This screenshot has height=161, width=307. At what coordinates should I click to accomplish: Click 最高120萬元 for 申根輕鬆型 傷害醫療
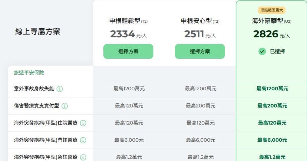point(129,106)
